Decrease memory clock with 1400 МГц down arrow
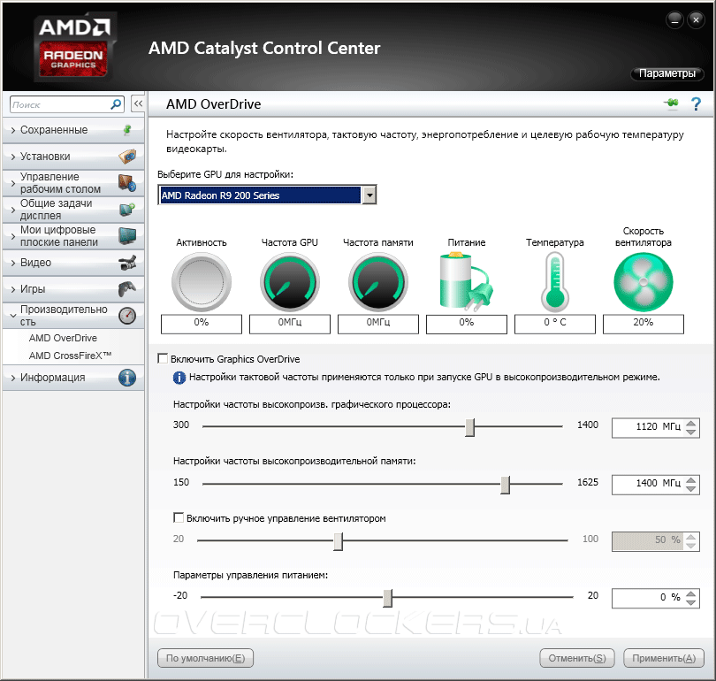Viewport: 716px width, 681px height. 691,489
